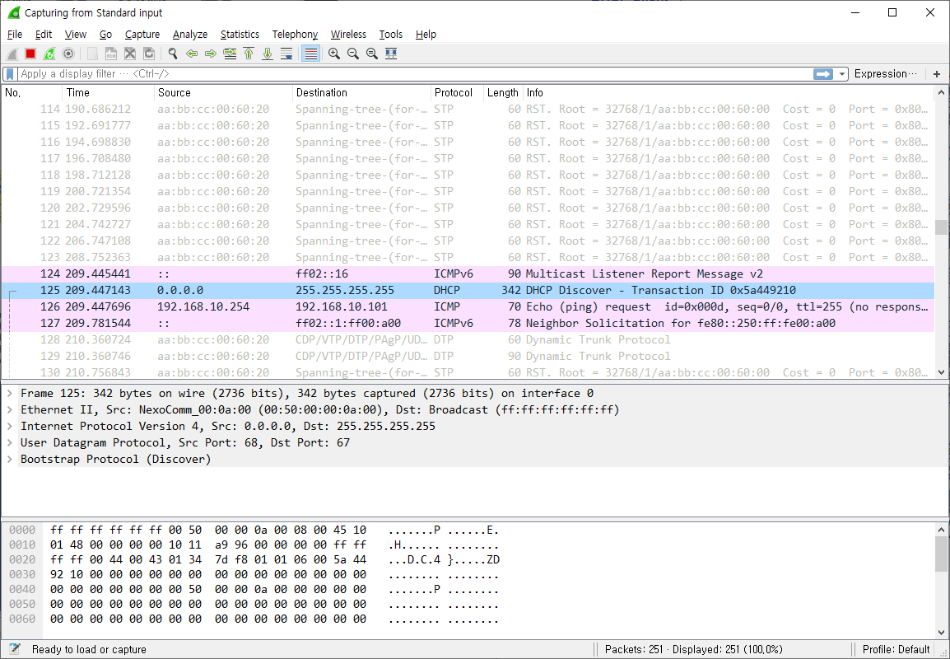Sort packets by the Protocol column

click(x=457, y=93)
